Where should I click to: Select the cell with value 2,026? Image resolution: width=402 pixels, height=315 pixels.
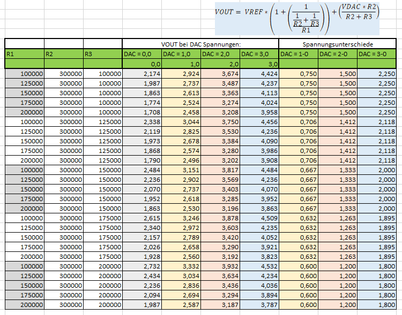pyautogui.click(x=142, y=247)
